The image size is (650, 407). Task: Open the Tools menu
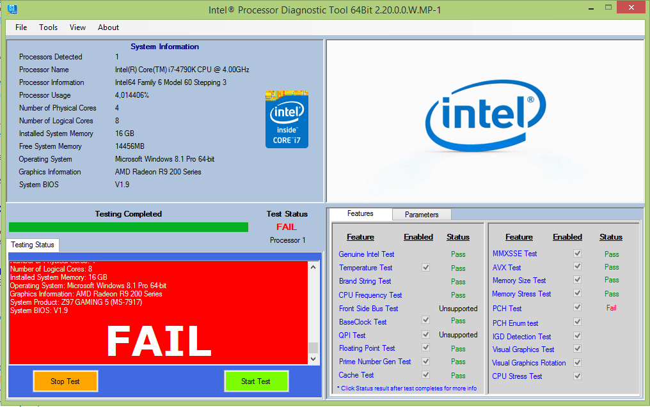tap(48, 27)
